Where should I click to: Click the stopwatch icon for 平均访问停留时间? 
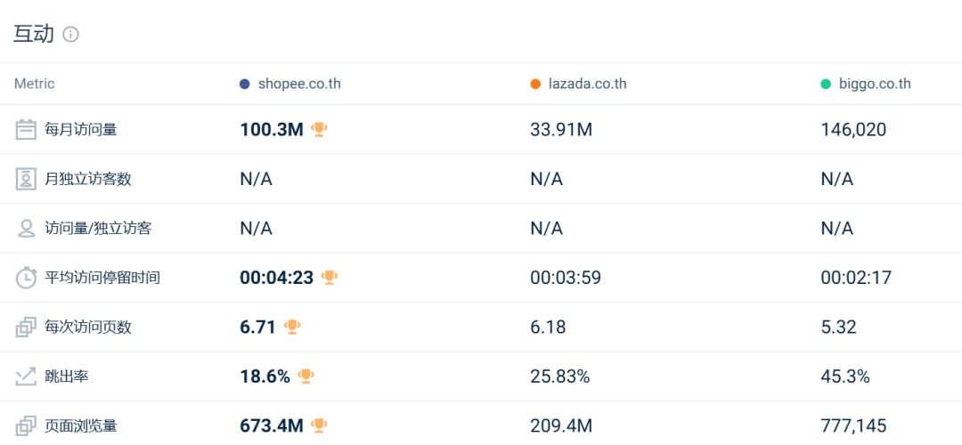pyautogui.click(x=26, y=278)
